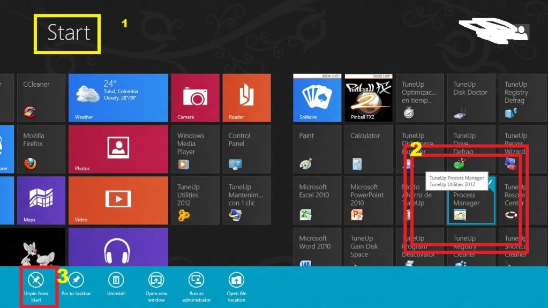This screenshot has width=548, height=308.
Task: Launch Solitaire game tile
Action: pos(317,98)
